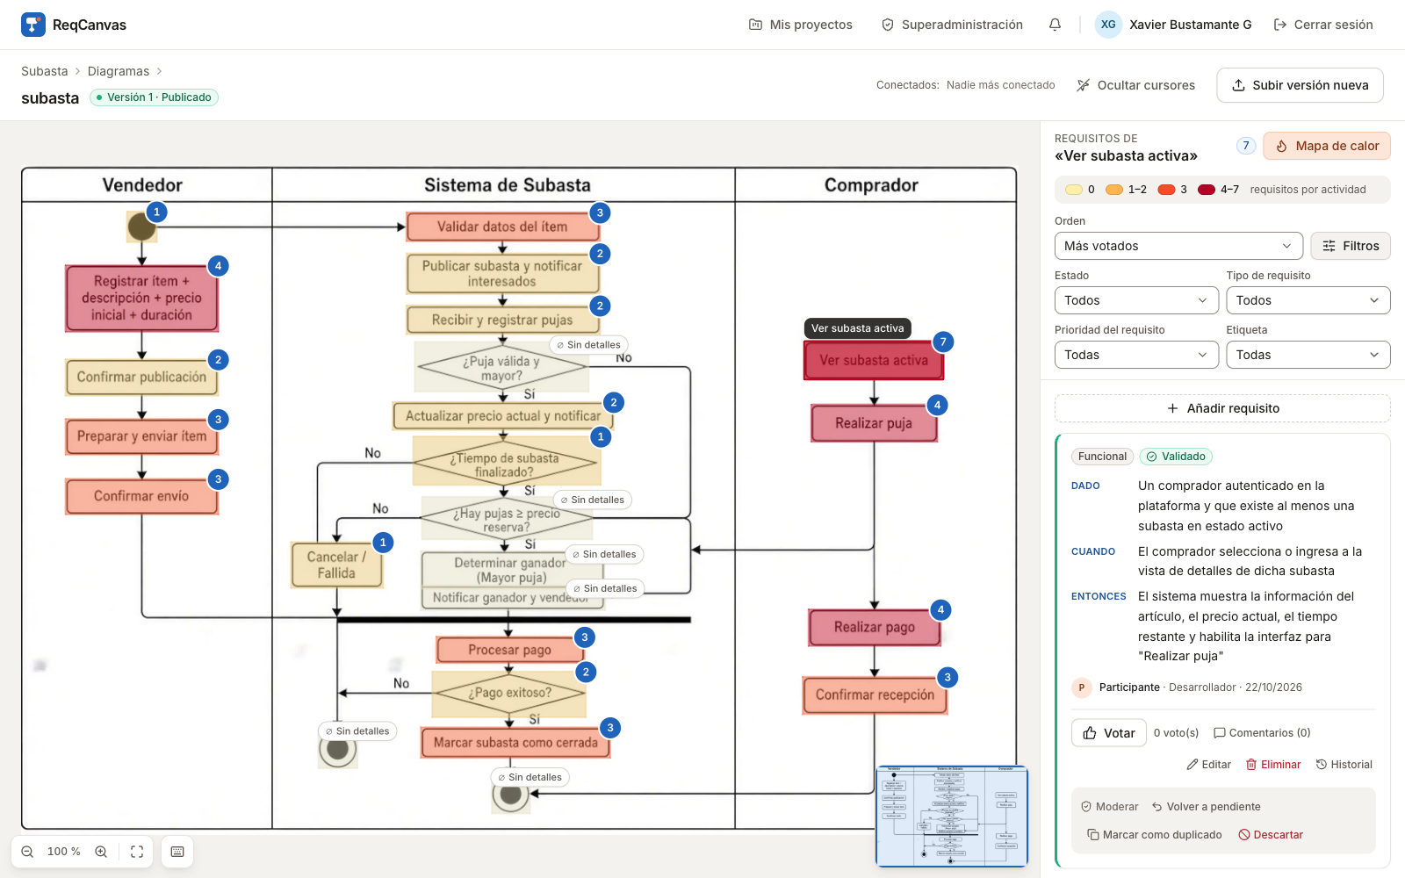This screenshot has width=1405, height=878.
Task: Click Eliminar trash option
Action: [x=1273, y=765]
